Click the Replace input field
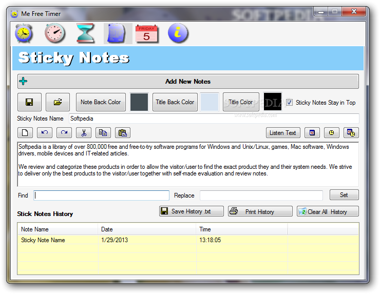Screen dimensions: 380x294 [261, 195]
